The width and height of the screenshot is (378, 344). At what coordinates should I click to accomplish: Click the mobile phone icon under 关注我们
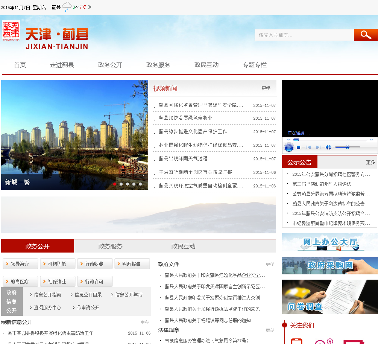point(296,341)
